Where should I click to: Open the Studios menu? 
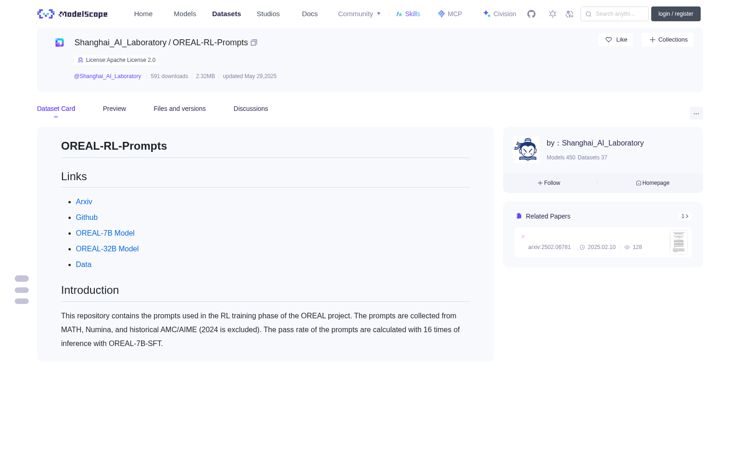tap(268, 14)
